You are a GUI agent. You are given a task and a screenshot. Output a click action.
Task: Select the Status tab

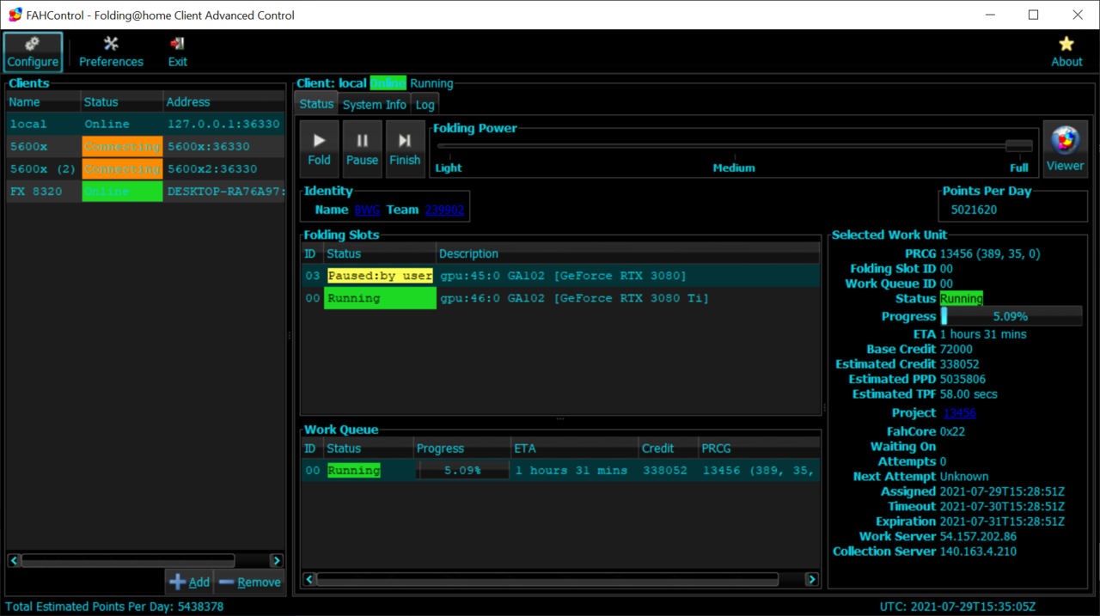point(315,104)
